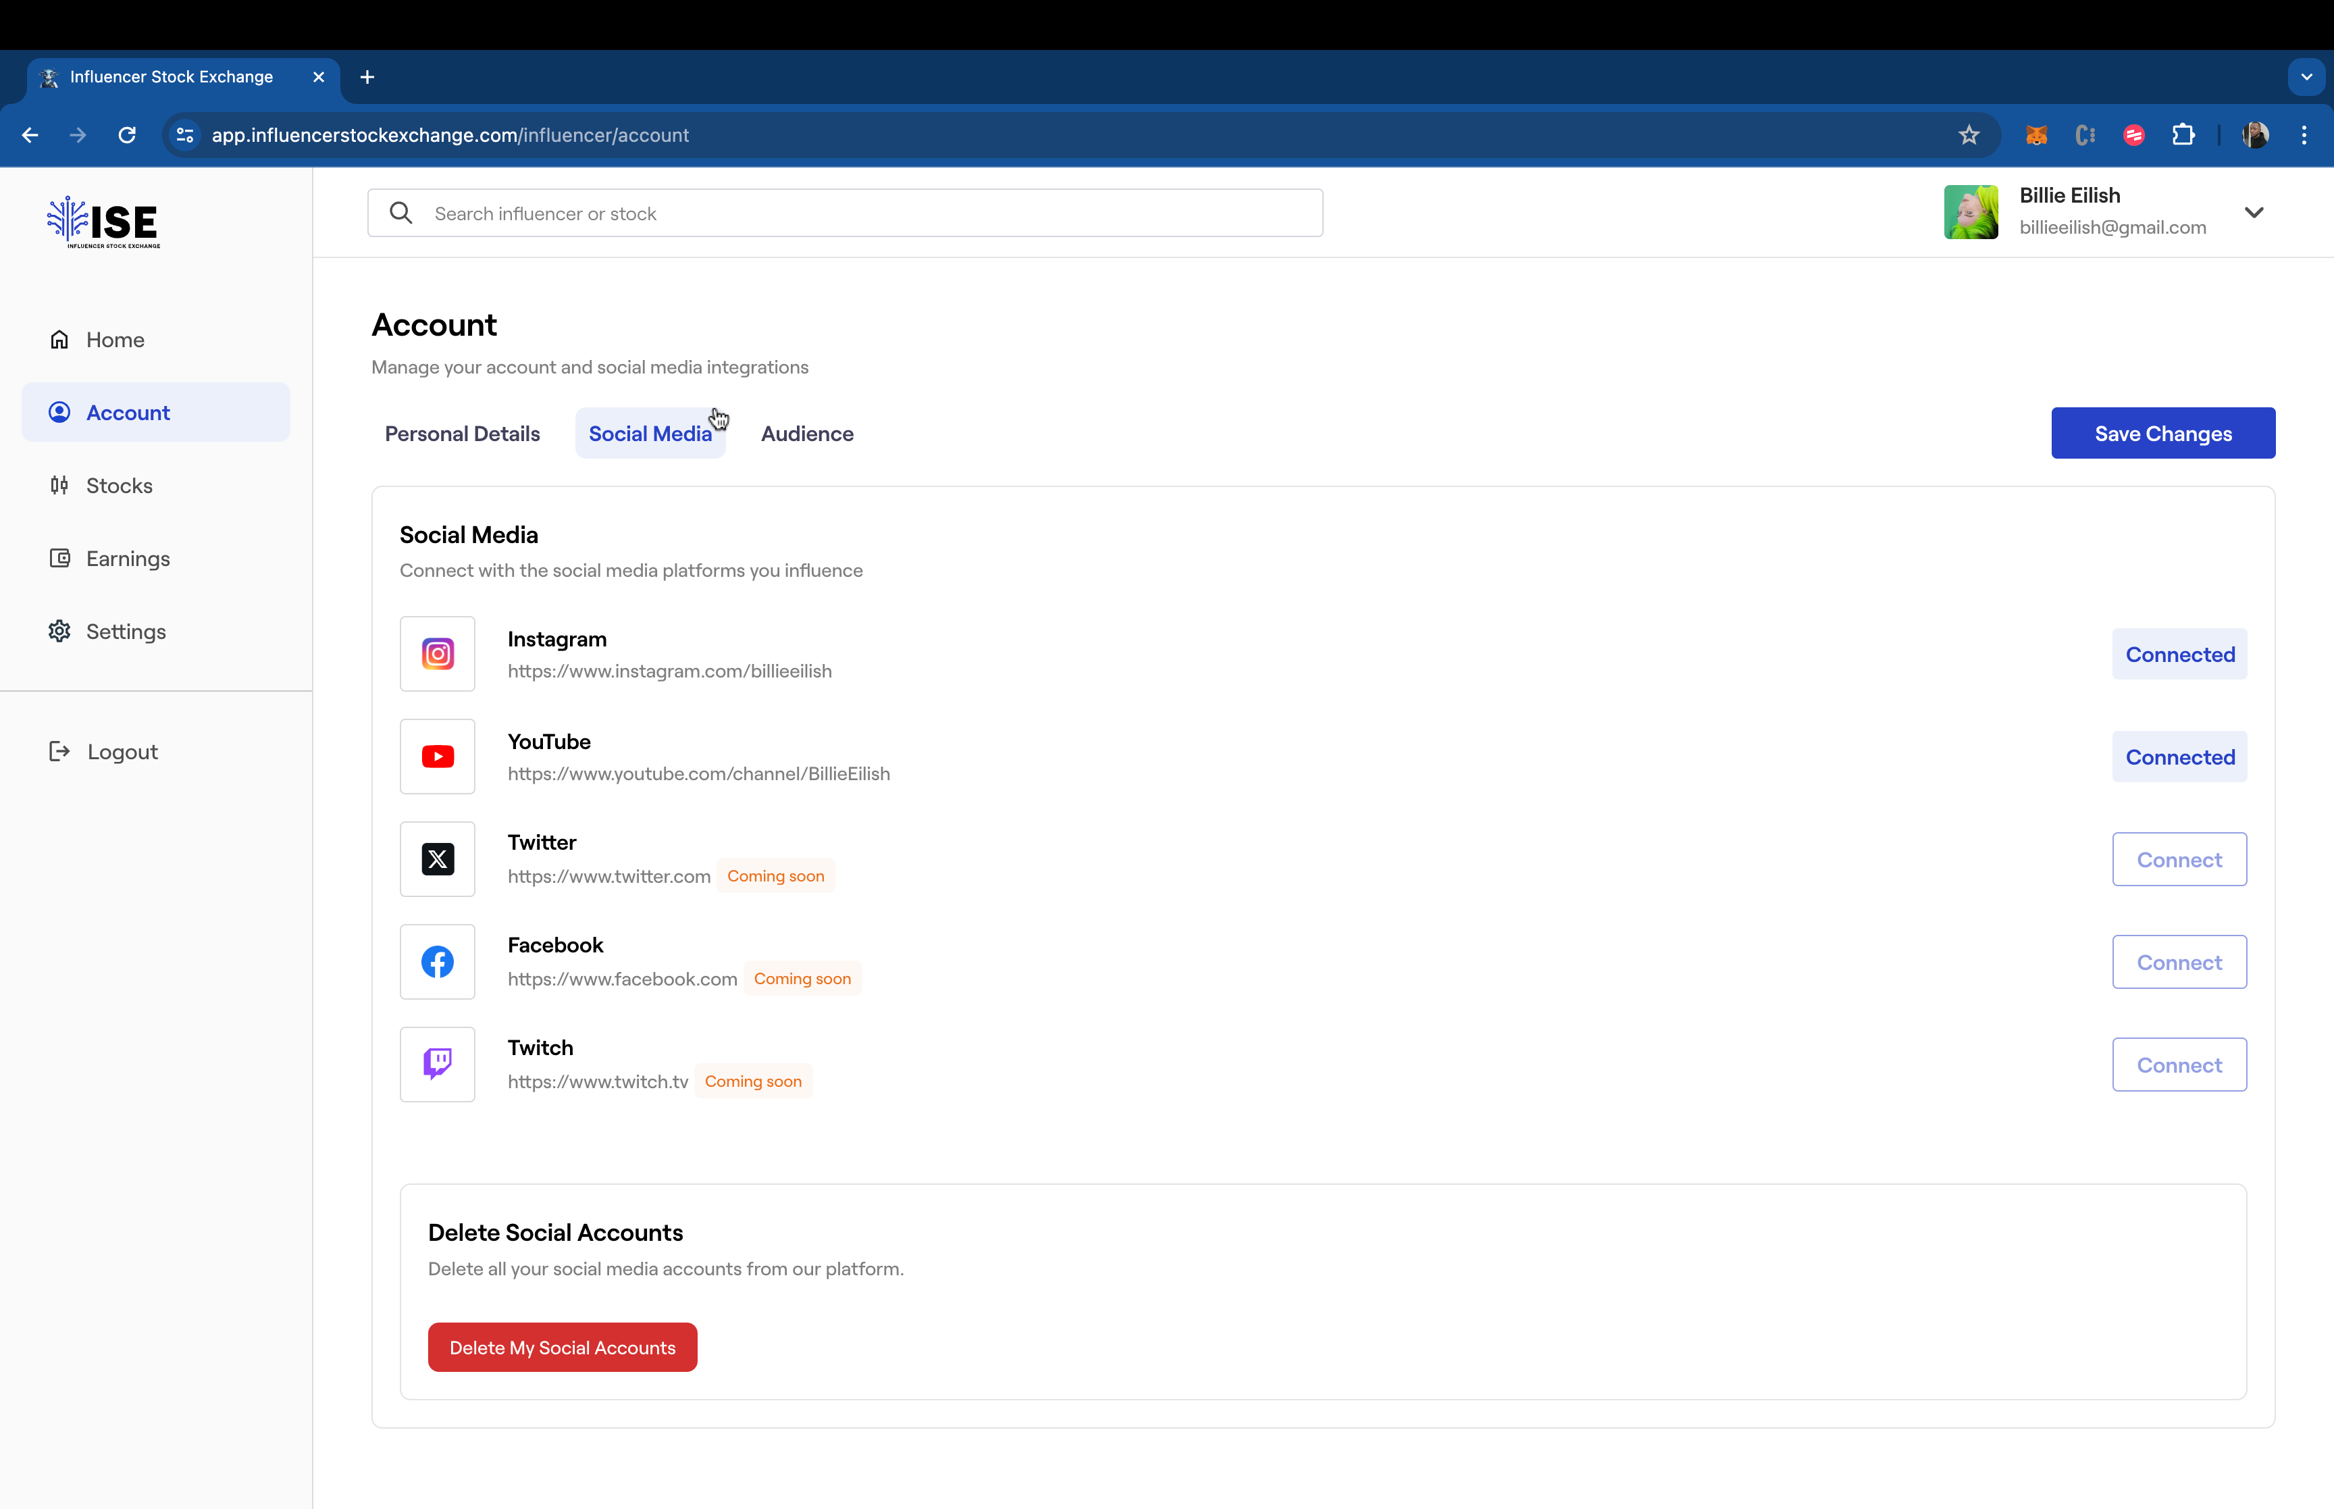Click browser forward arrow
The height and width of the screenshot is (1509, 2334).
(78, 135)
